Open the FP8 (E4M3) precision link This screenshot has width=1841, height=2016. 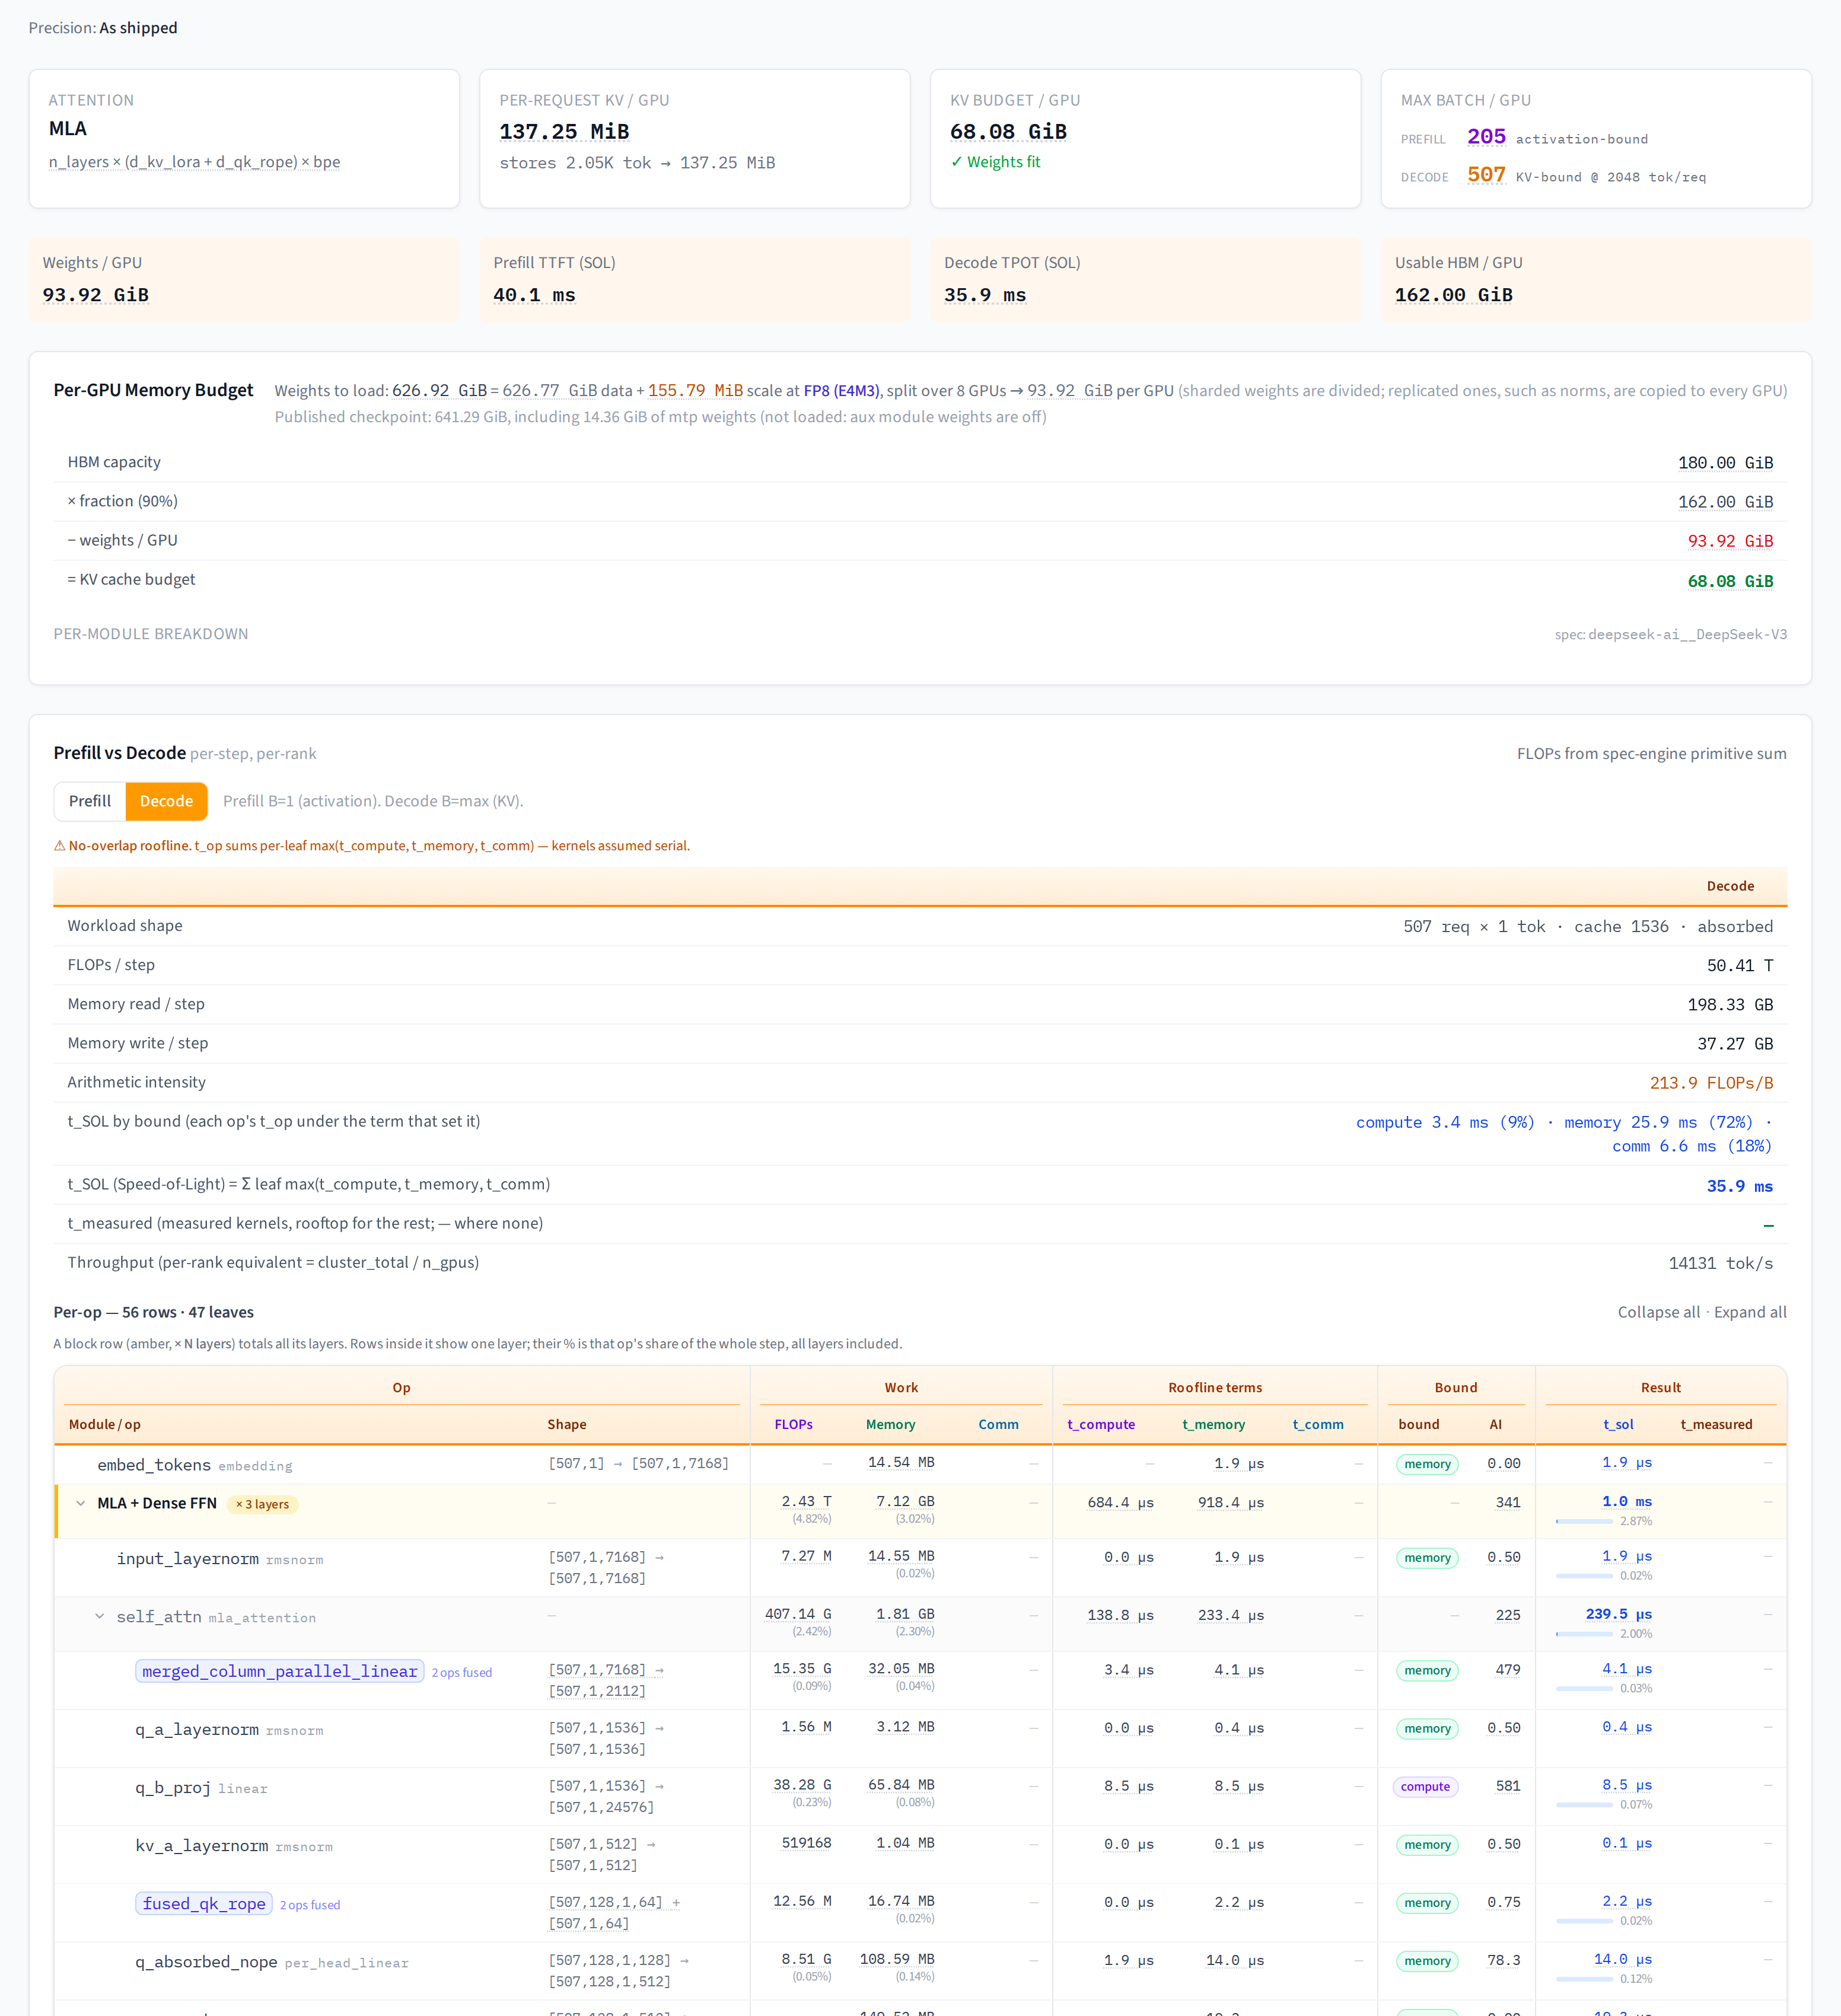tap(840, 391)
